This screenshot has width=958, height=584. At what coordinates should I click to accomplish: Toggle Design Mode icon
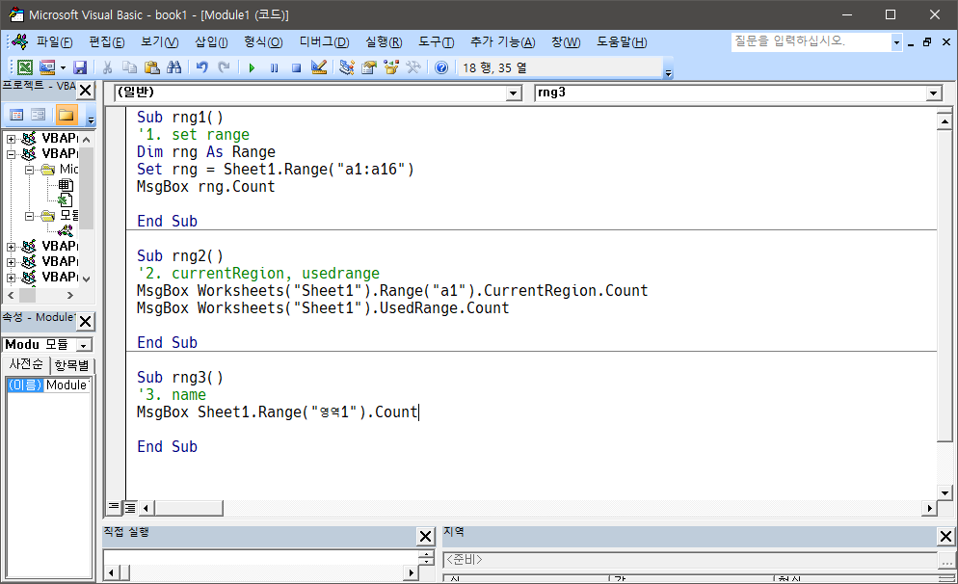pos(319,67)
